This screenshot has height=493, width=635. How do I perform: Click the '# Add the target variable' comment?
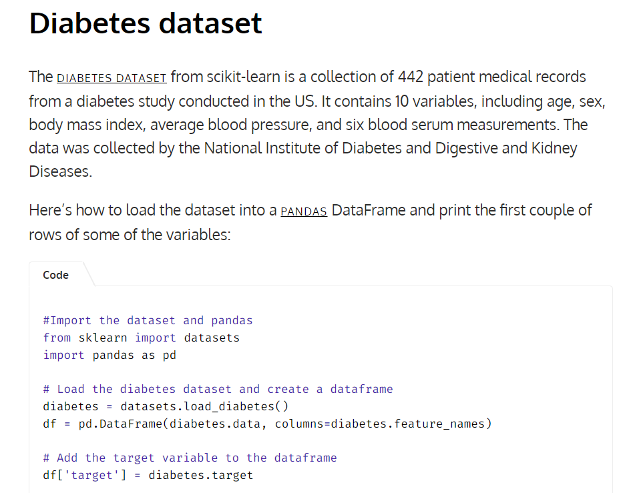[x=190, y=458]
